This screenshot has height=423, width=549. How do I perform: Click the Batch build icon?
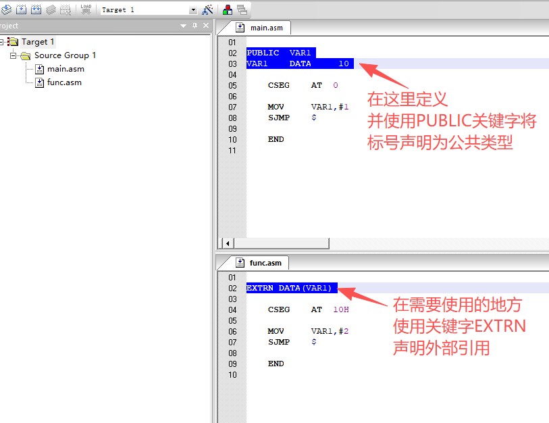coord(52,9)
